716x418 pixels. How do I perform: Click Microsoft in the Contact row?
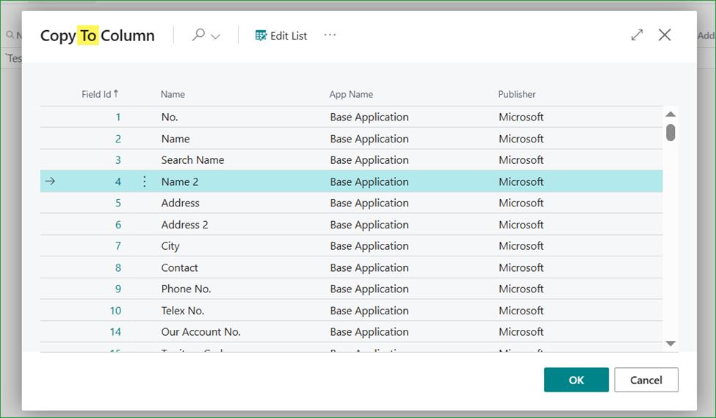coord(521,267)
